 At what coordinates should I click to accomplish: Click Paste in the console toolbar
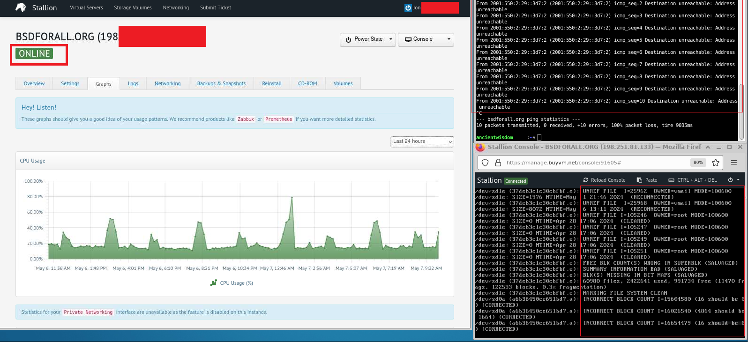647,180
